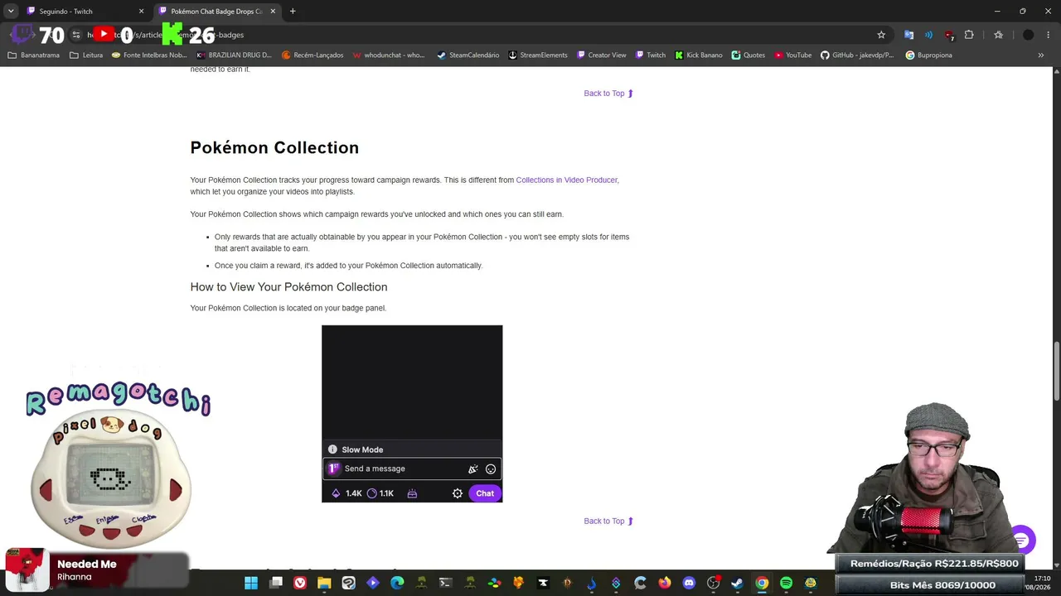
Task: Open the Chrome Extensions puzzle menu
Action: pos(969,35)
